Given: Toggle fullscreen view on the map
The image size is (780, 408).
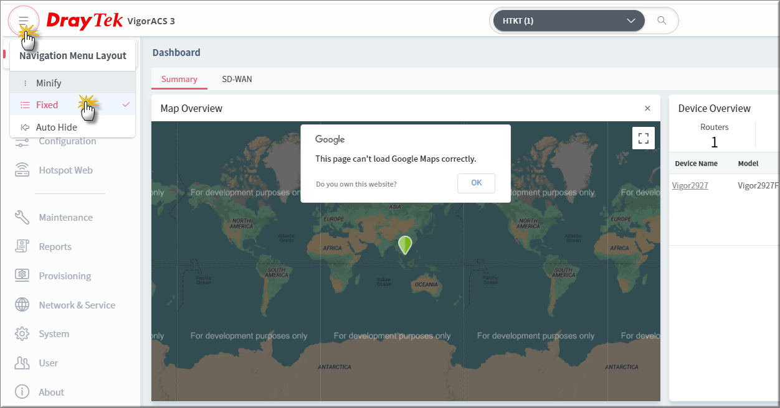Looking at the screenshot, I should pos(644,138).
